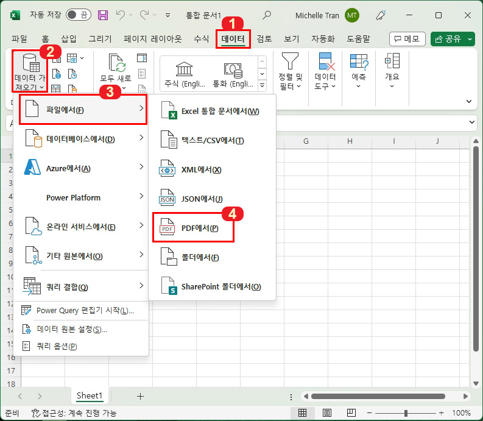
Task: Click the zoom slider handle
Action: click(406, 413)
